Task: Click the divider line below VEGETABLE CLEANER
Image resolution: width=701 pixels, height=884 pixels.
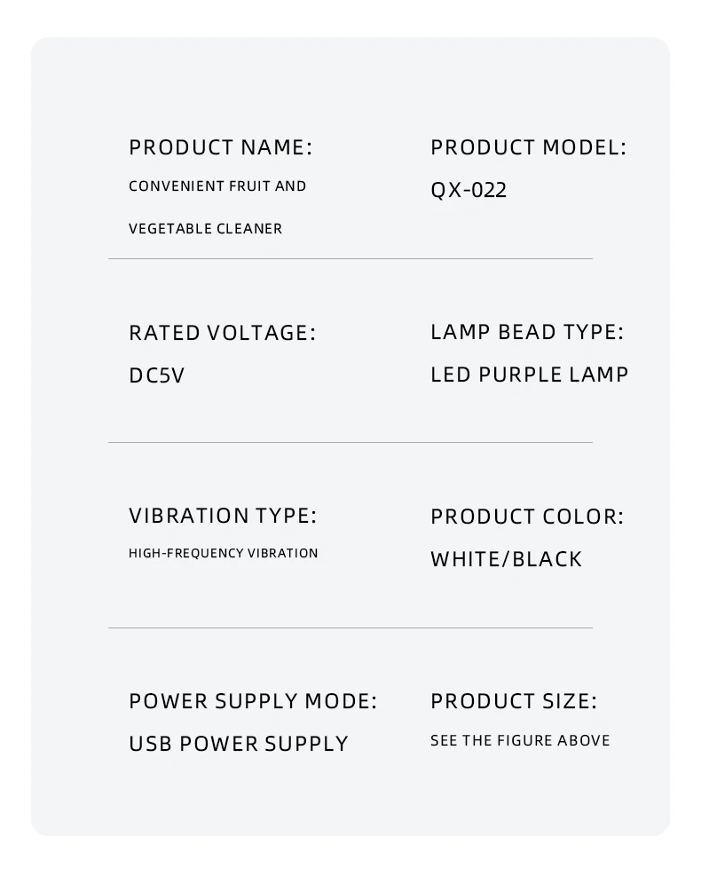Action: click(x=350, y=259)
